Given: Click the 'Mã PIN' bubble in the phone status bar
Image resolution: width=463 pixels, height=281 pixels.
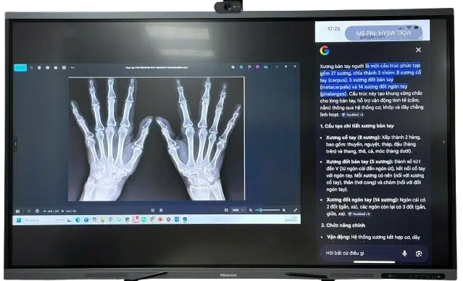Looking at the screenshot, I should click(383, 33).
